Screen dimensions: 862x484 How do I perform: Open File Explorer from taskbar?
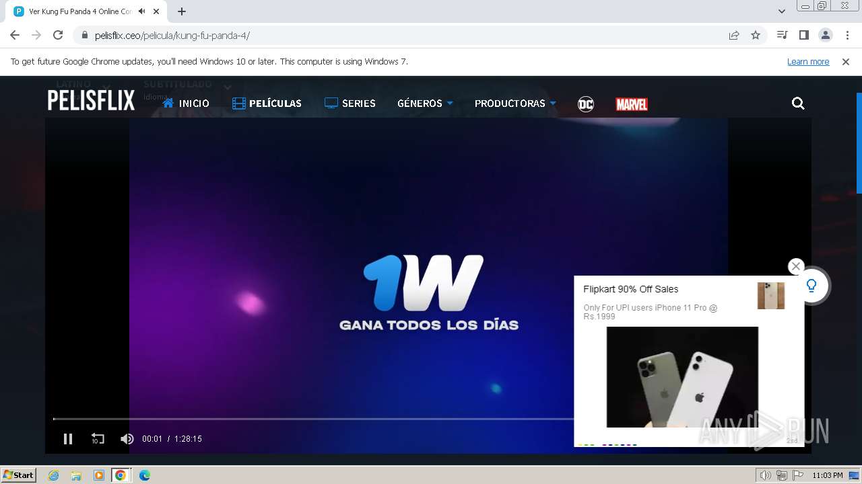click(76, 475)
